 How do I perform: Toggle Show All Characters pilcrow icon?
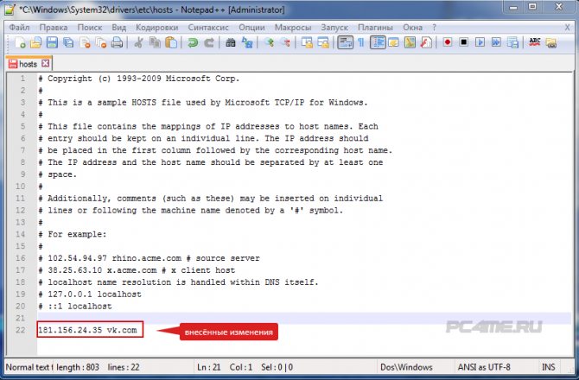(x=361, y=43)
